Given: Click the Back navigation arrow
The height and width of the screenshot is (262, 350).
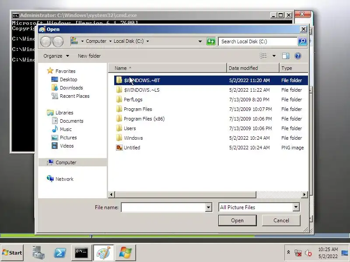Looking at the screenshot, I should (46, 41).
